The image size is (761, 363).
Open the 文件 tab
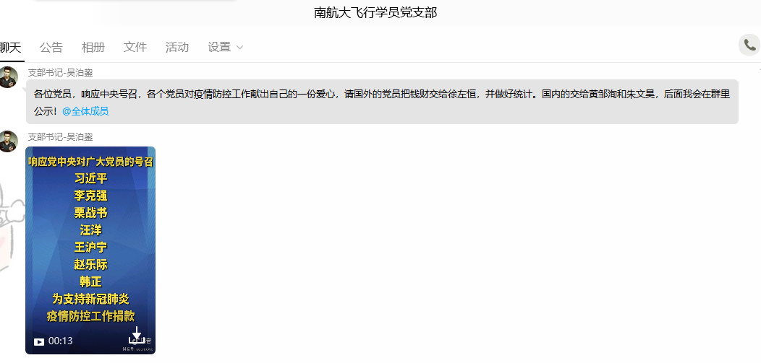pyautogui.click(x=135, y=48)
